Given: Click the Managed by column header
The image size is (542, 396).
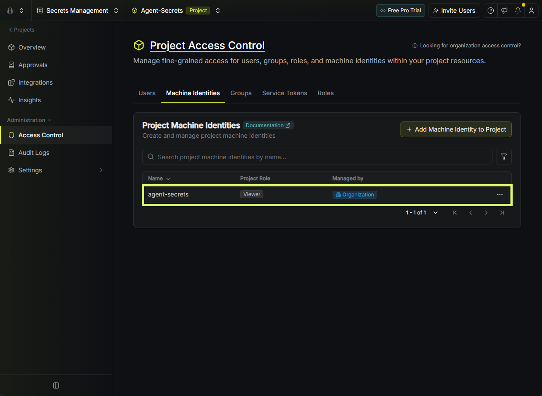Looking at the screenshot, I should tap(348, 178).
